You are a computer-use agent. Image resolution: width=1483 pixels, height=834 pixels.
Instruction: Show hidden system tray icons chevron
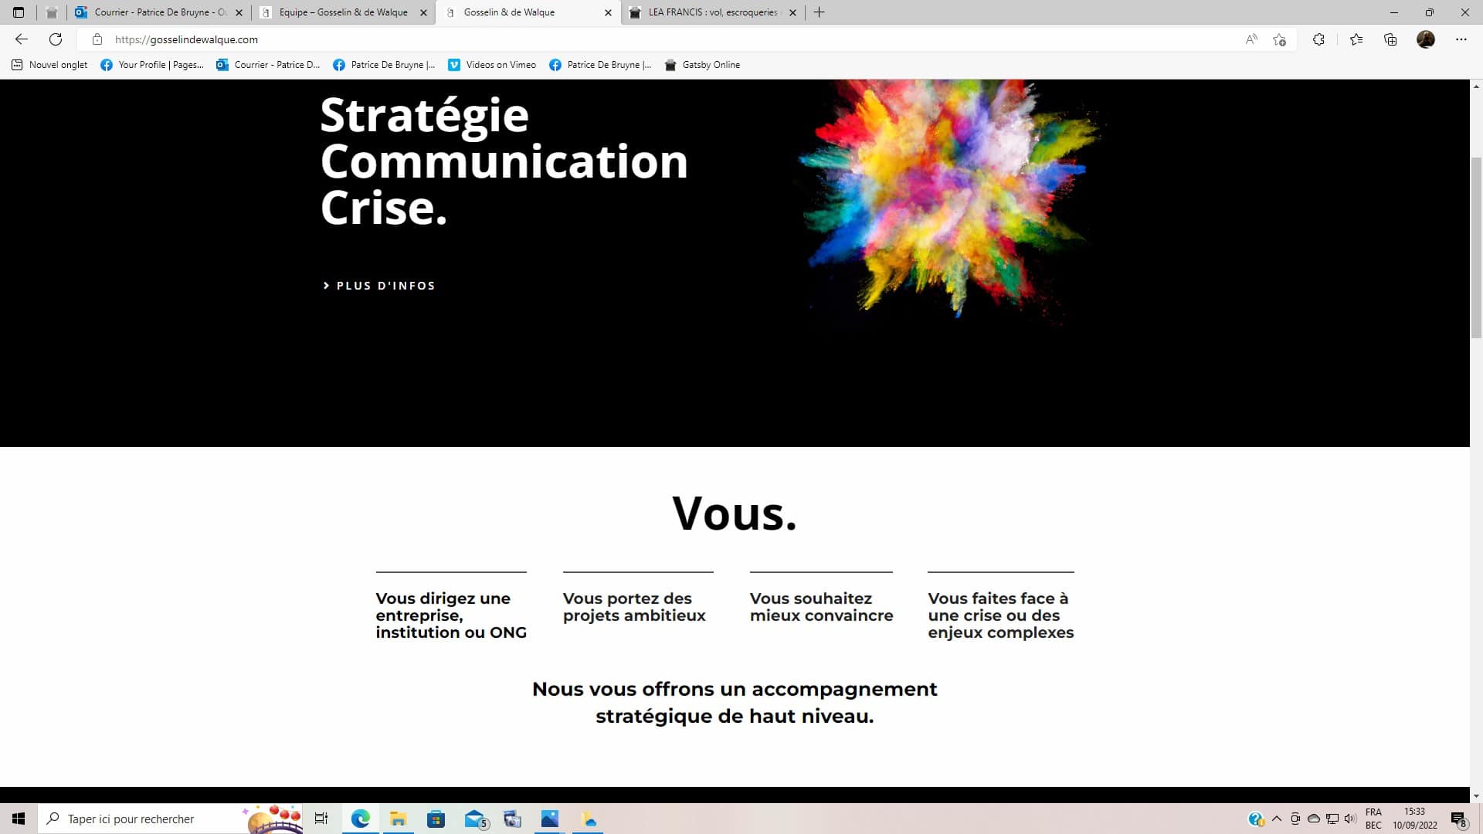[x=1277, y=819]
